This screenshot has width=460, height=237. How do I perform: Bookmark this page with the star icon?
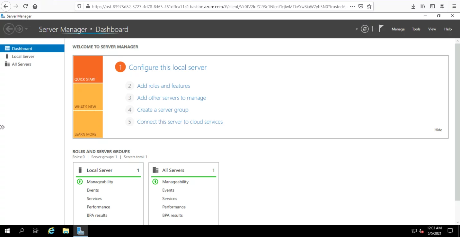[x=369, y=6]
